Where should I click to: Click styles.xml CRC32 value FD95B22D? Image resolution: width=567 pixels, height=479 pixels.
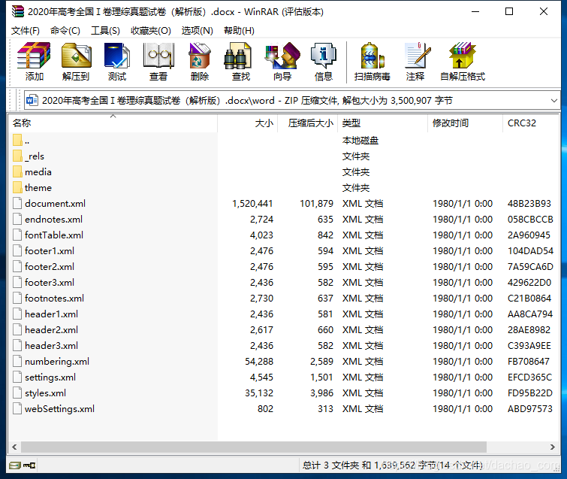coord(530,393)
